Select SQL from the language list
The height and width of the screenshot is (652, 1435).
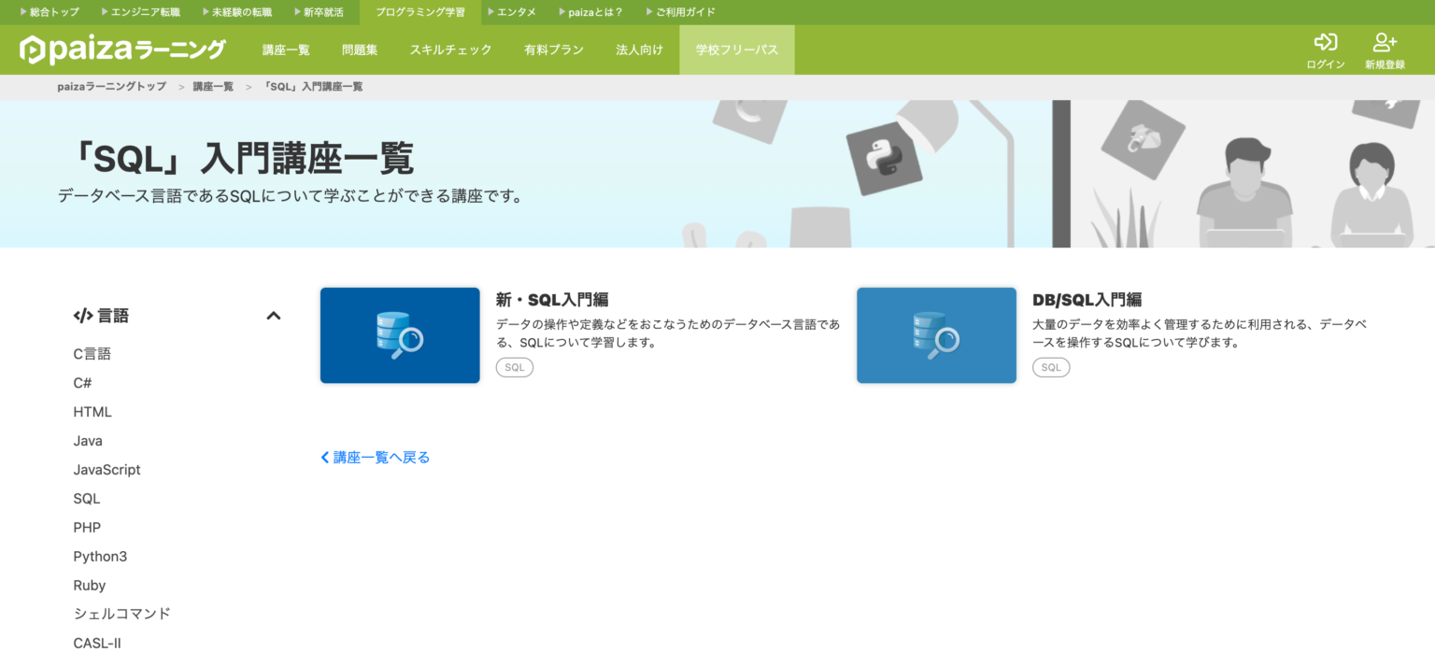tap(86, 498)
